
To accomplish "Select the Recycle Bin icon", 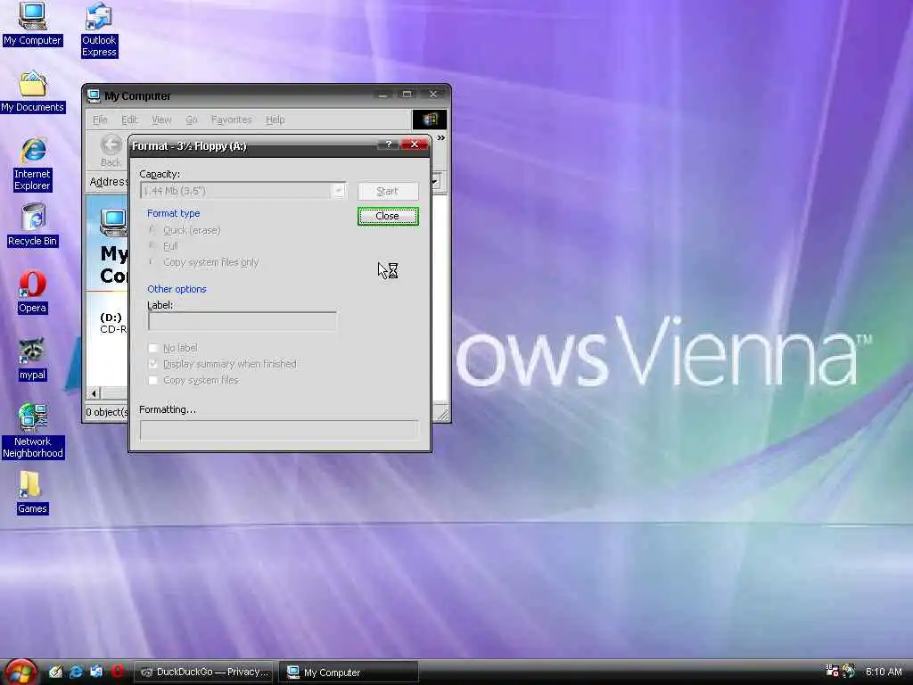I will click(33, 225).
